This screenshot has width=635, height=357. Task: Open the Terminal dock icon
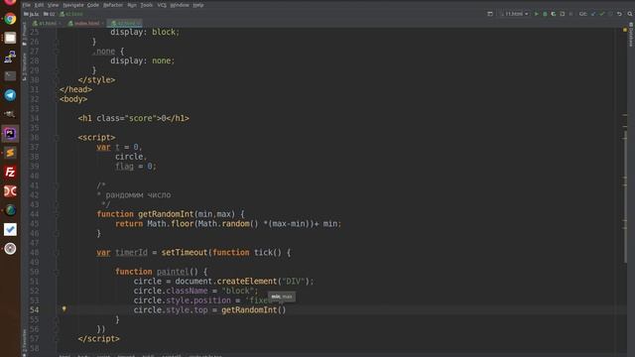click(10, 76)
